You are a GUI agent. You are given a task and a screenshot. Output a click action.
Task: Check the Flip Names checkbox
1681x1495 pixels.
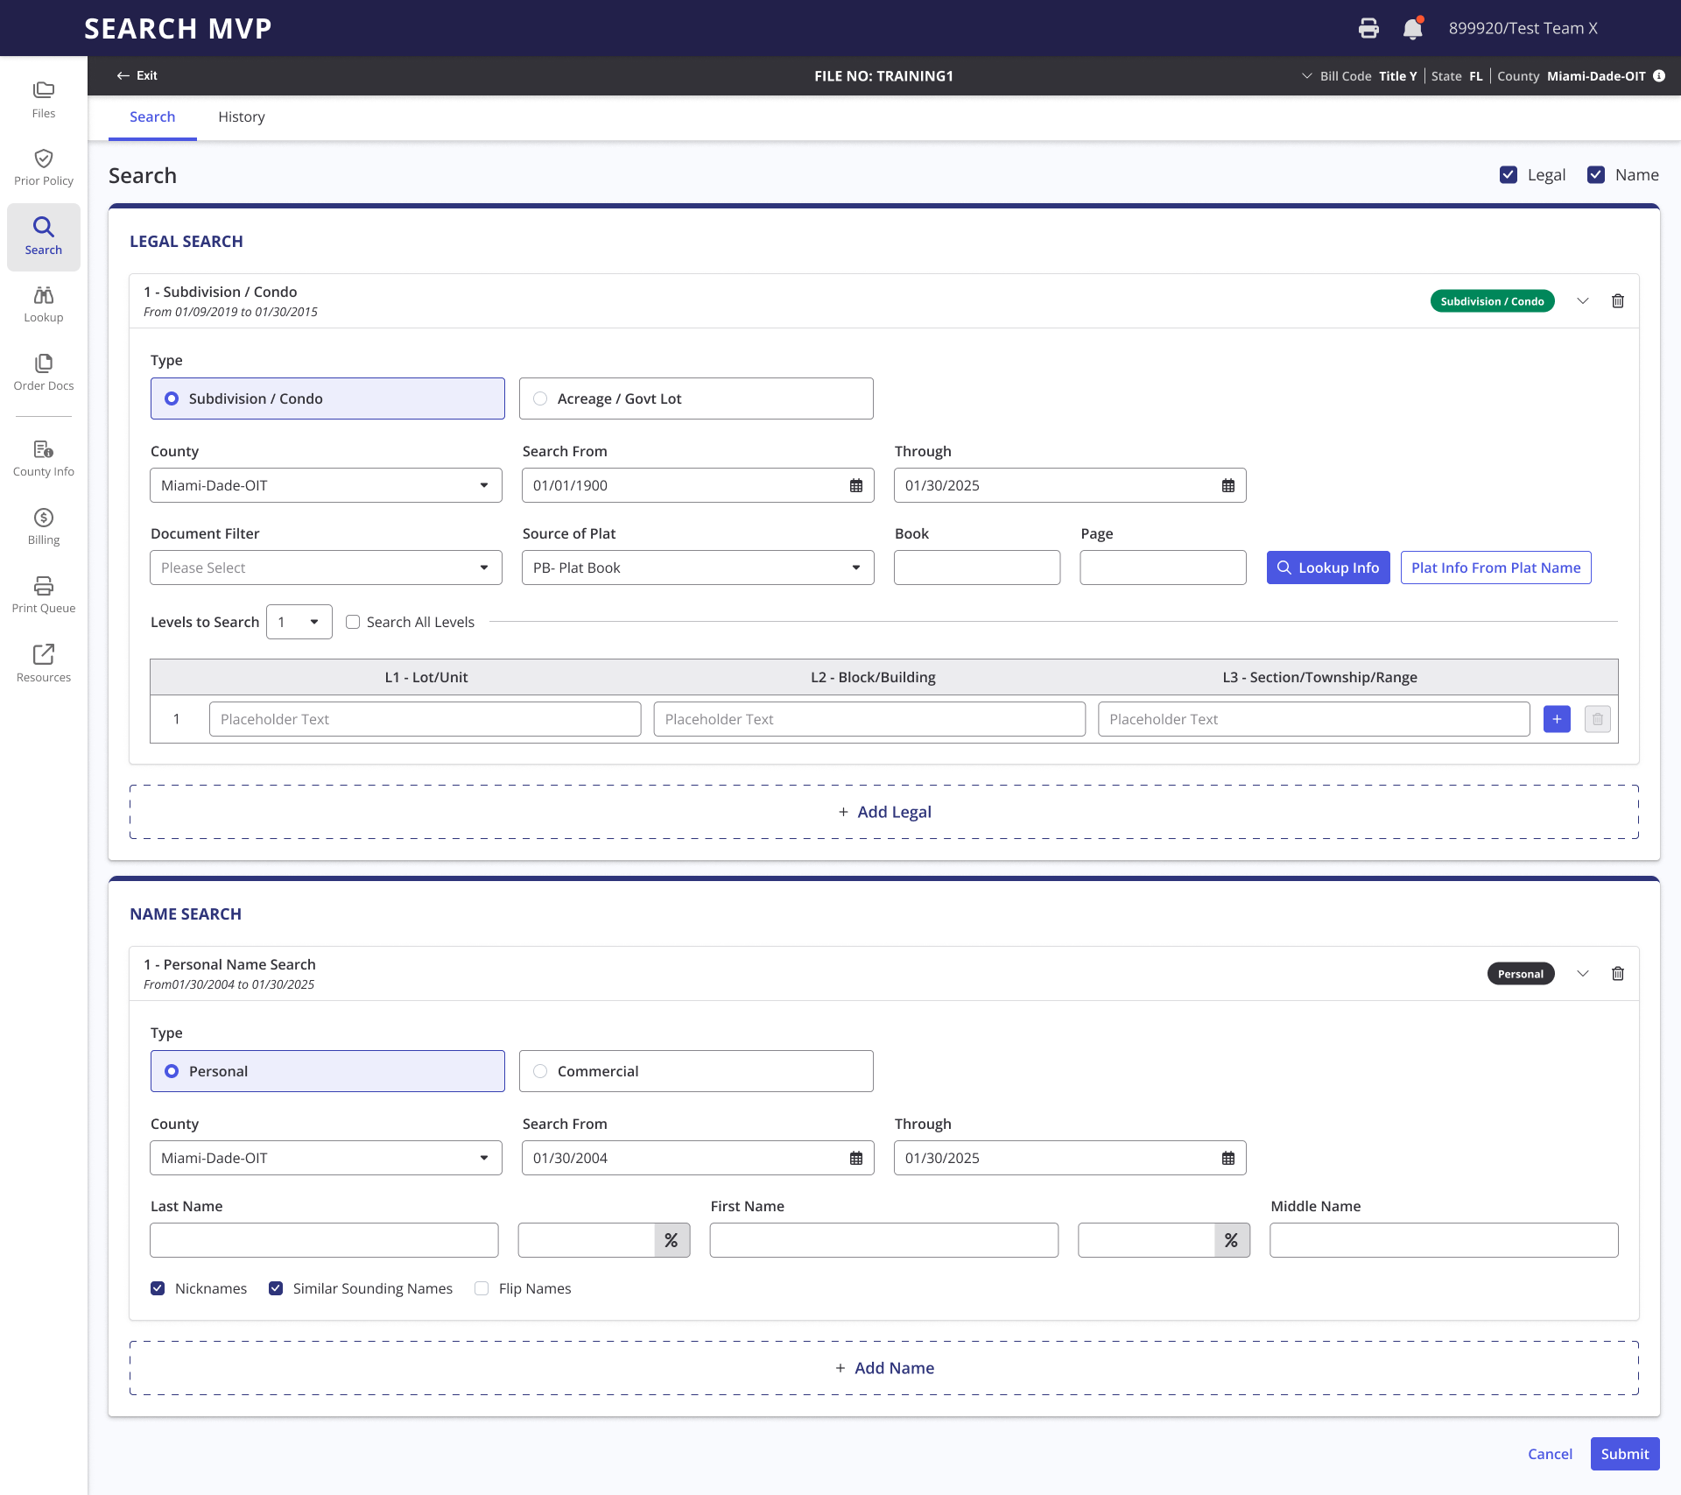pyautogui.click(x=482, y=1288)
